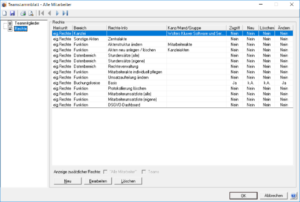Click the Teammitglieder node page icon
This screenshot has width=300, height=202.
(10, 23)
